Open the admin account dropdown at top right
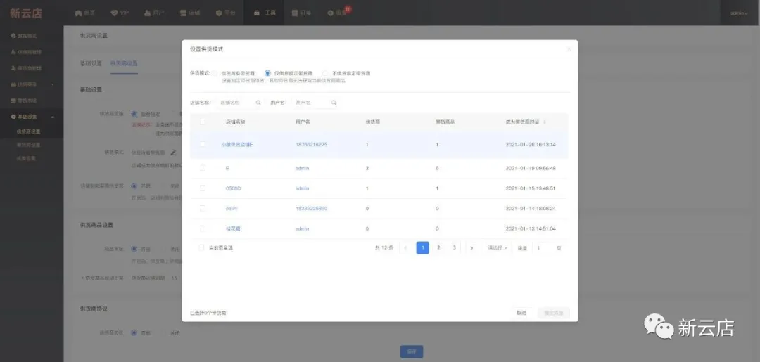This screenshot has width=760, height=362. point(740,13)
